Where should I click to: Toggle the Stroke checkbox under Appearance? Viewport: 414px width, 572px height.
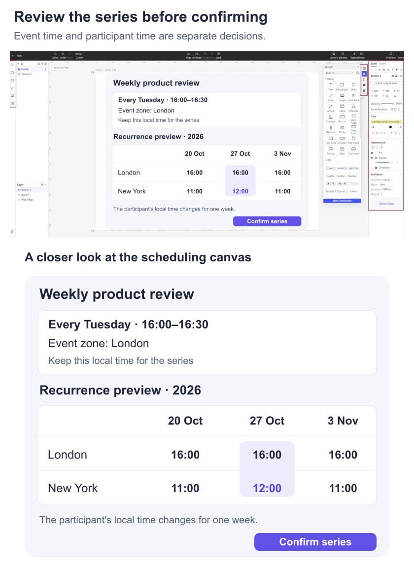(x=372, y=158)
